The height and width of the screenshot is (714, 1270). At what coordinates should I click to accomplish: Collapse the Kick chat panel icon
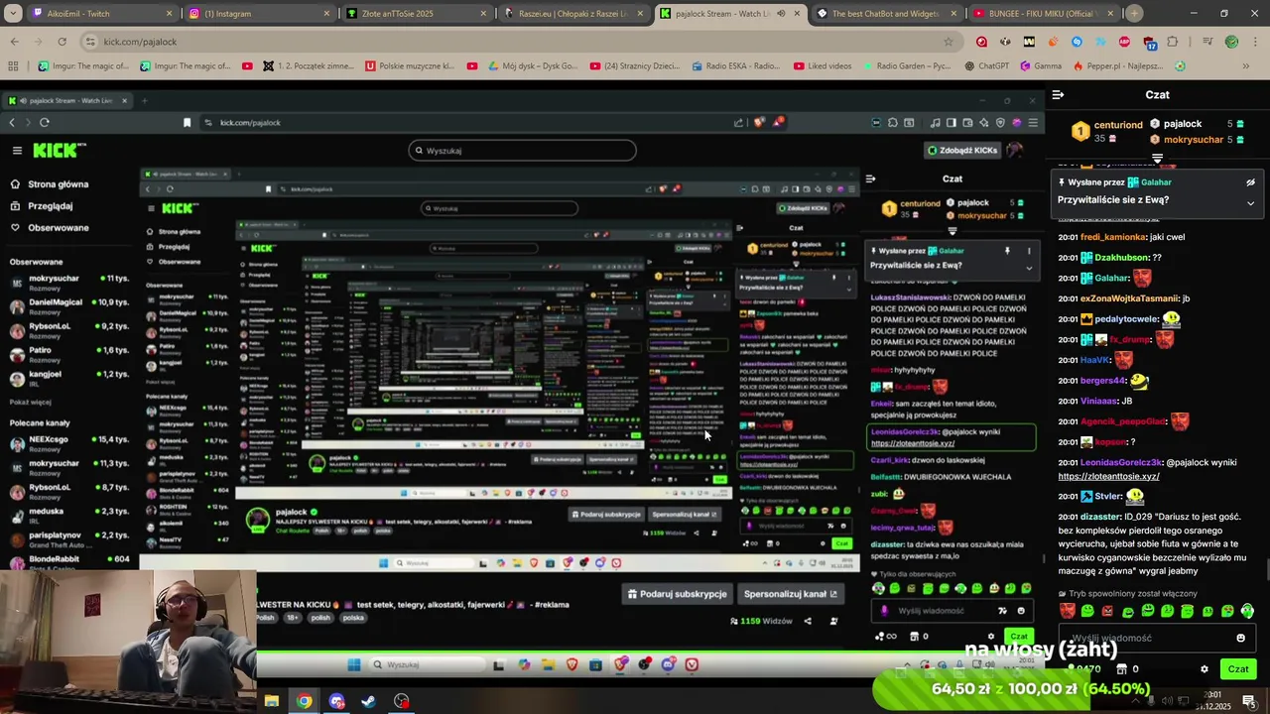(x=1059, y=95)
